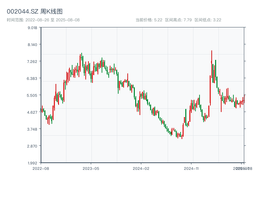Click the overlapping 2025 date label at the axis end

coord(242,168)
